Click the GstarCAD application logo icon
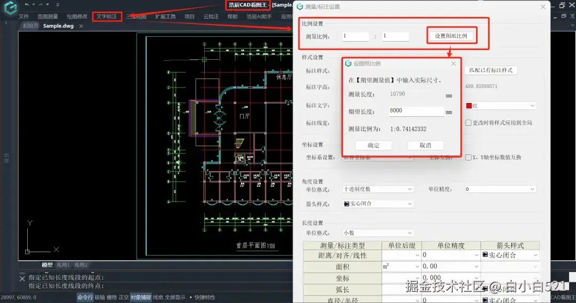Viewport: 576px width, 303px height. (x=10, y=7)
